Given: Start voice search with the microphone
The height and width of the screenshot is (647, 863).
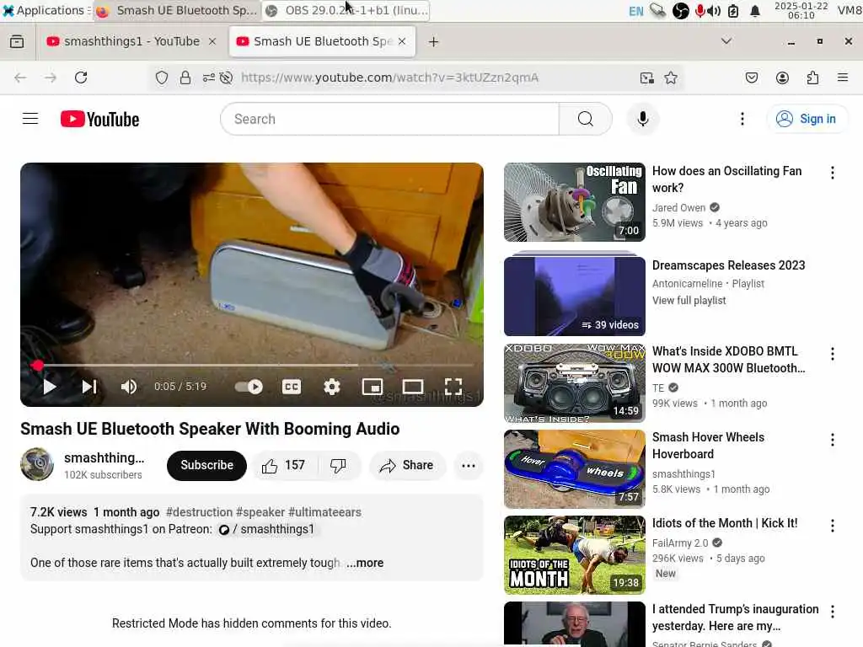Looking at the screenshot, I should [x=642, y=119].
